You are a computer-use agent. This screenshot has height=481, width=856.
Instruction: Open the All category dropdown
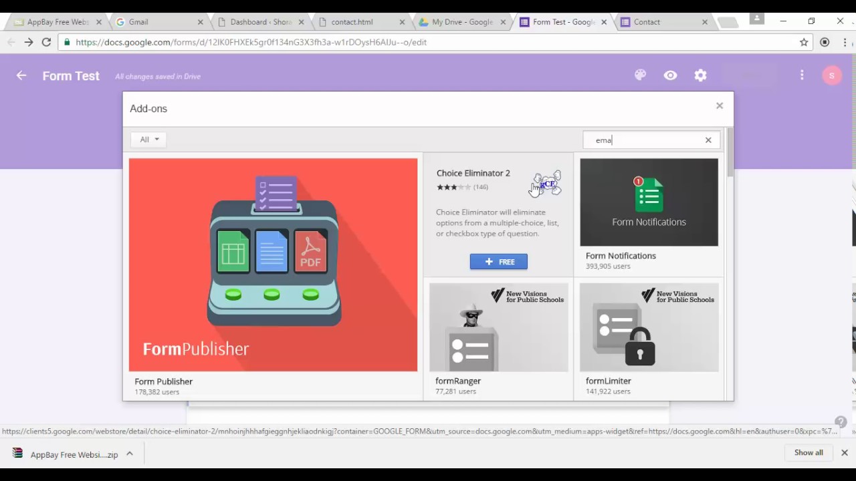click(x=148, y=140)
